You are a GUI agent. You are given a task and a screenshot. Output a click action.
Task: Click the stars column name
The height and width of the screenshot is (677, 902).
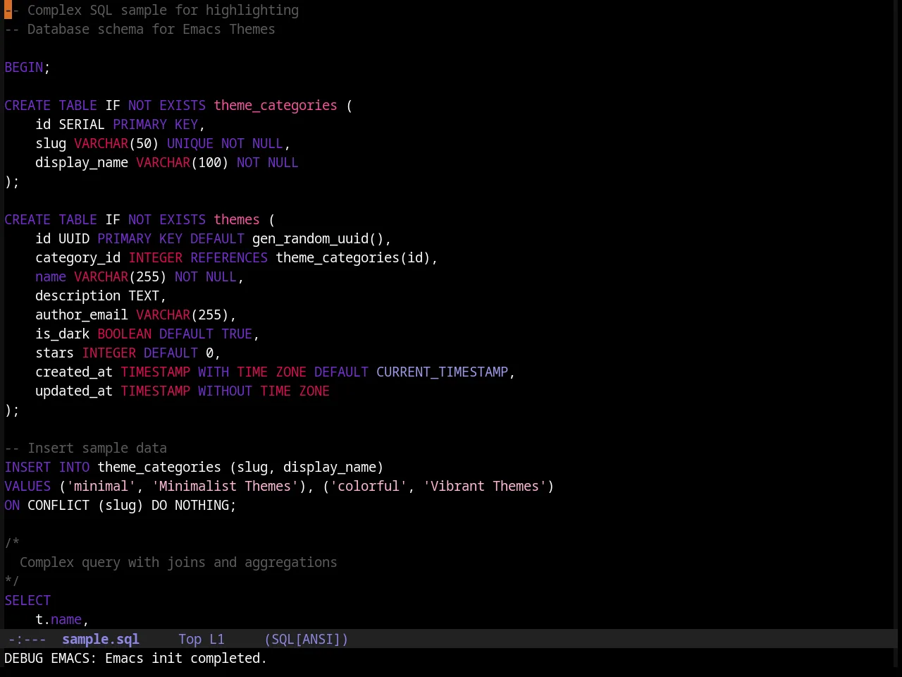tap(55, 353)
